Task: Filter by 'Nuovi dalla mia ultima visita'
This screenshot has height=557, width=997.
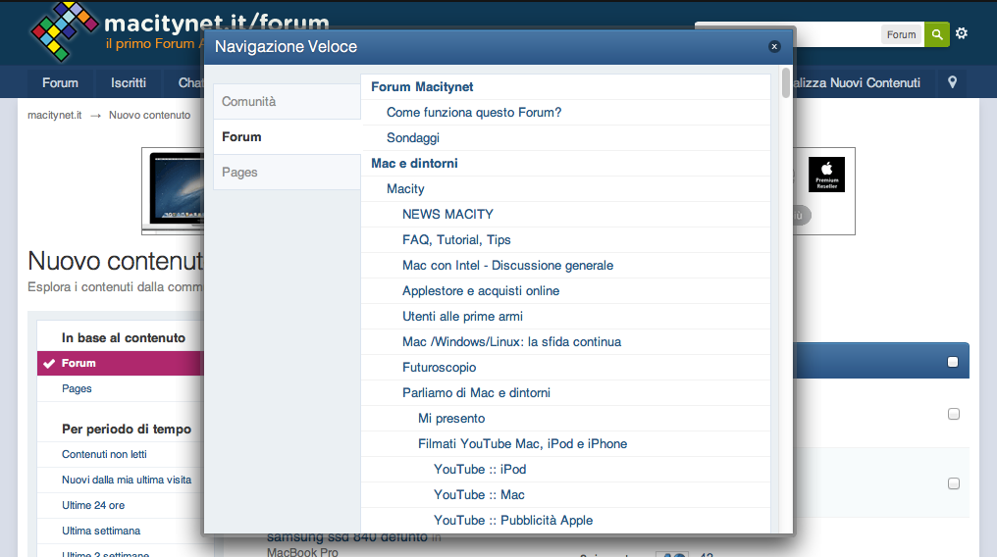Action: point(127,480)
